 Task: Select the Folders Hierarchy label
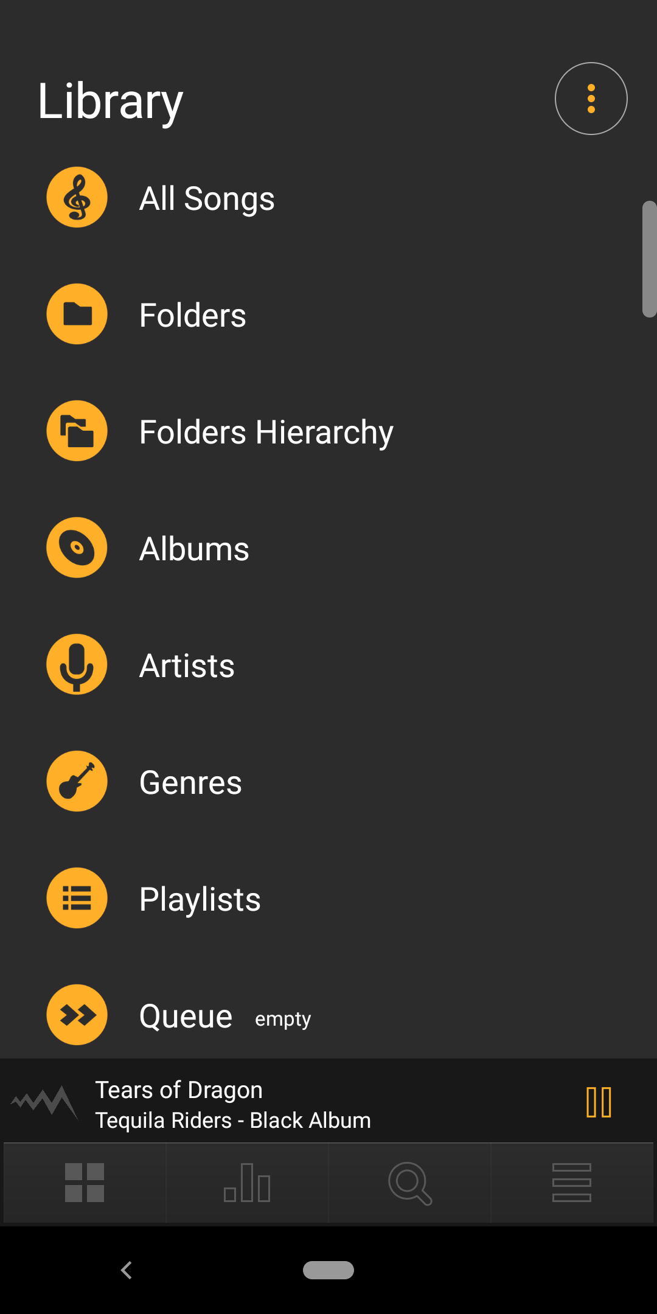[x=266, y=432]
